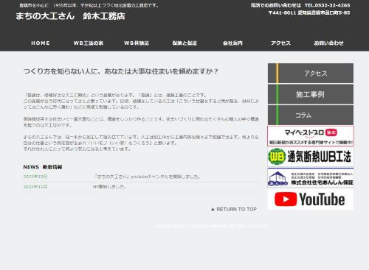The height and width of the screenshot is (270, 369).
Task: Open the コラム sidebar button
Action: point(311,115)
